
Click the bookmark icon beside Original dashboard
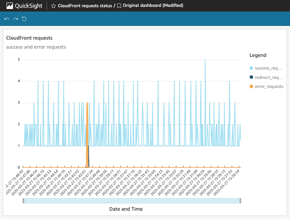120,5
